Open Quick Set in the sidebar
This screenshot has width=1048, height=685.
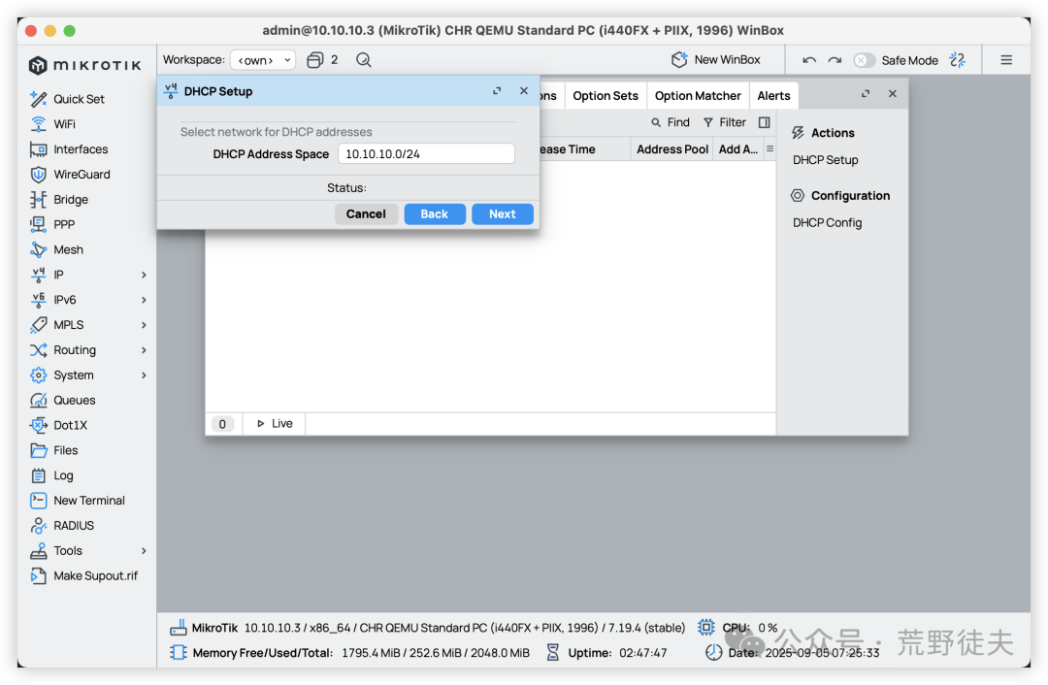[79, 99]
